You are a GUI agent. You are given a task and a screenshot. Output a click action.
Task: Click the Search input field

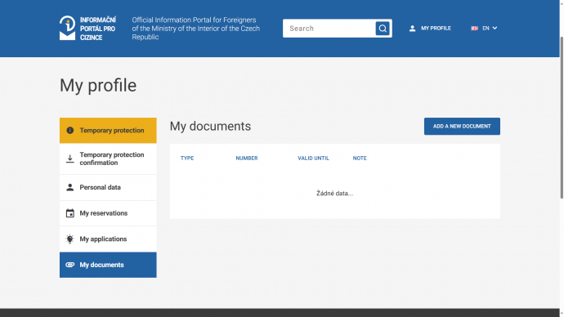(x=329, y=29)
